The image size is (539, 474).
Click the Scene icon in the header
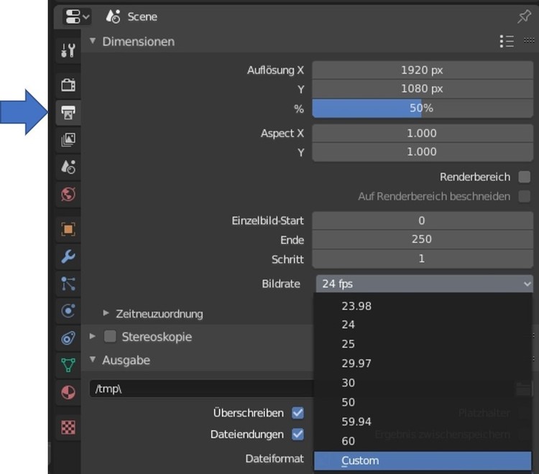pos(113,17)
